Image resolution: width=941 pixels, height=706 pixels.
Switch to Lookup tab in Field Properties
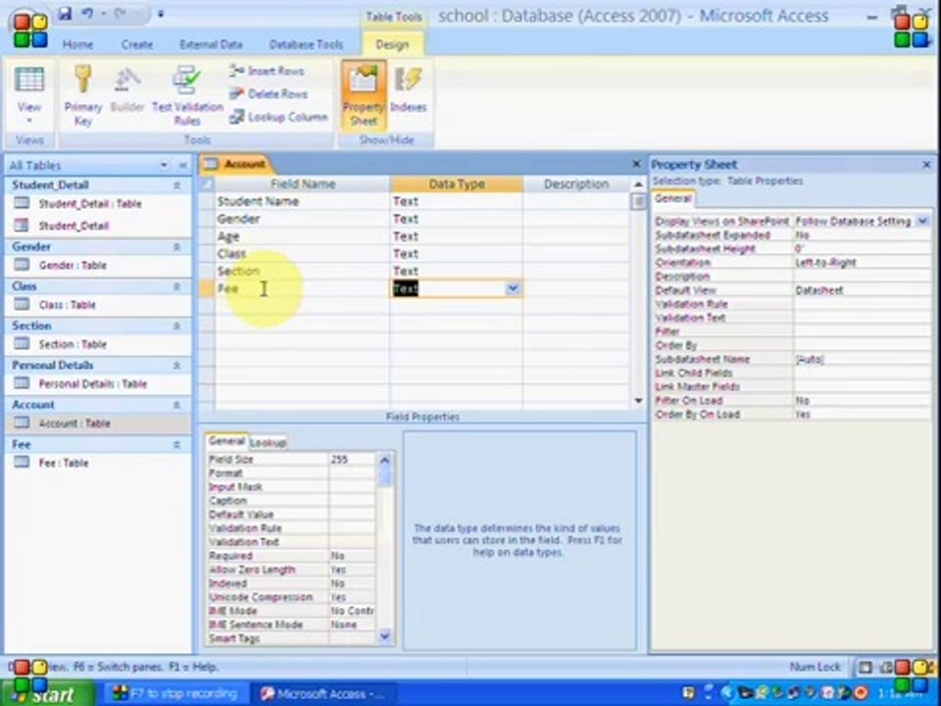click(269, 442)
